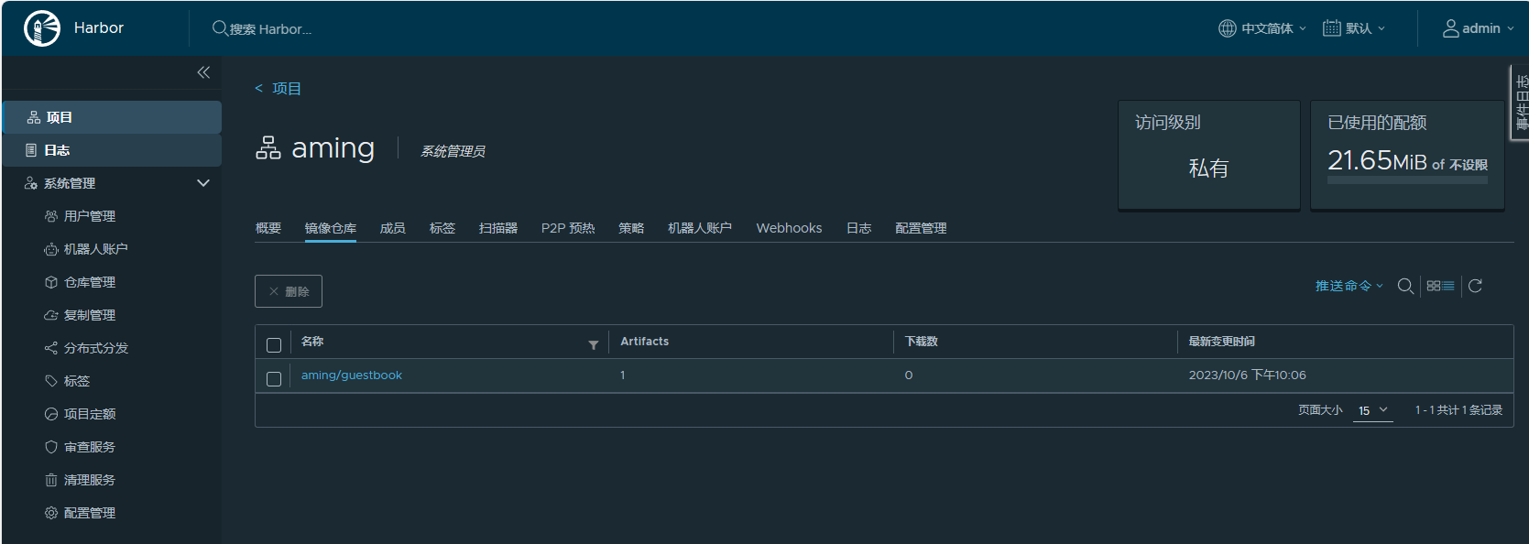Screen dimensions: 1529x544
Task: Select all repositories with the header checkbox
Action: (274, 345)
